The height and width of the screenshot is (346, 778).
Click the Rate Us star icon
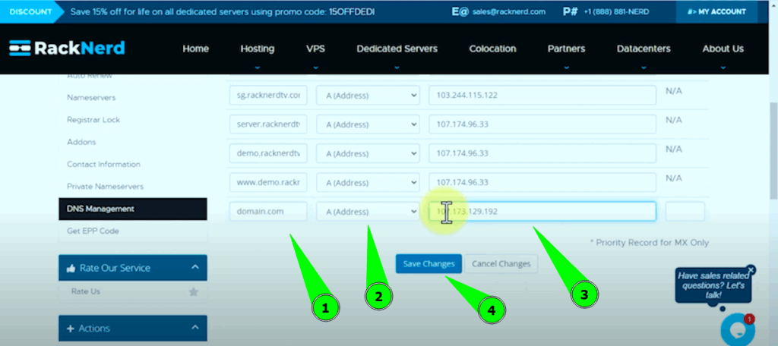click(194, 291)
